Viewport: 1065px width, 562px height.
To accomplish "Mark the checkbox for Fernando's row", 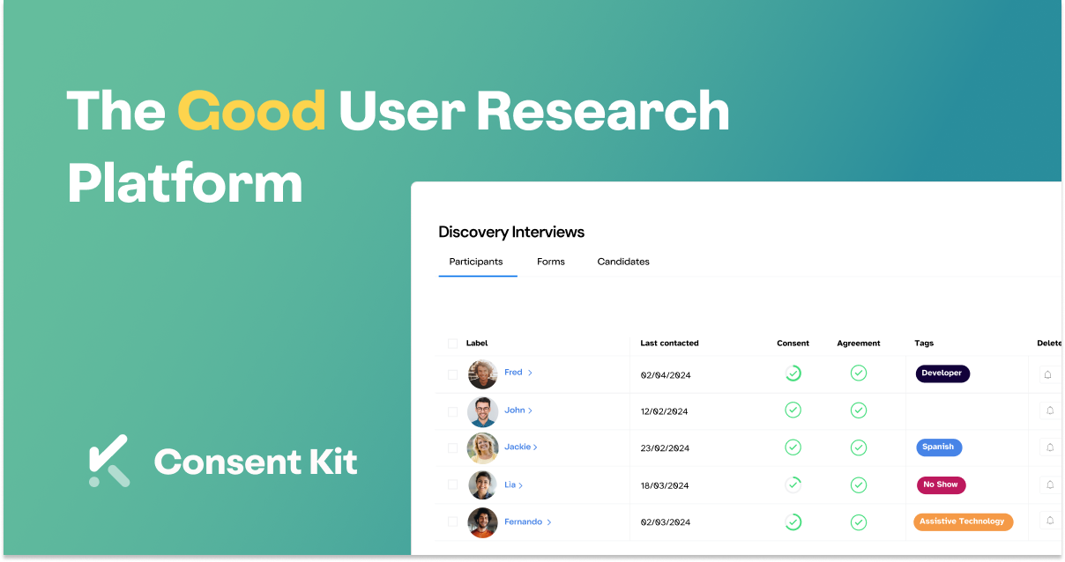I will [x=452, y=522].
